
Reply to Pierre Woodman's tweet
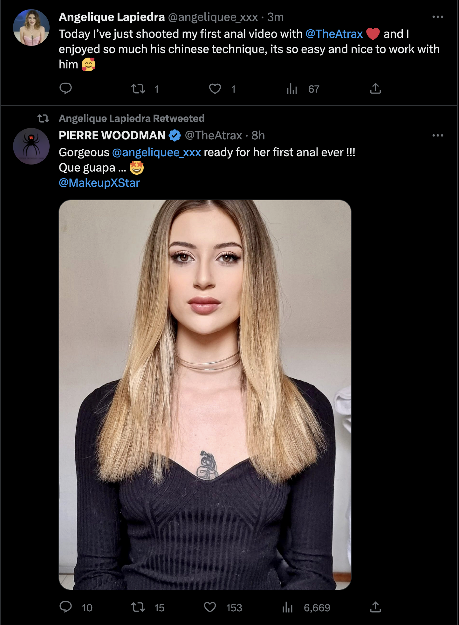tap(66, 607)
